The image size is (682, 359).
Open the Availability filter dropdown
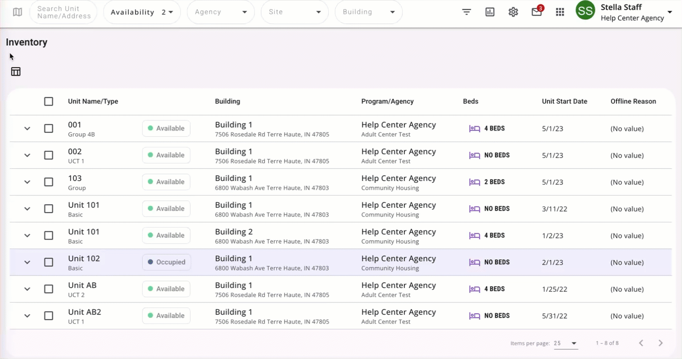click(142, 12)
